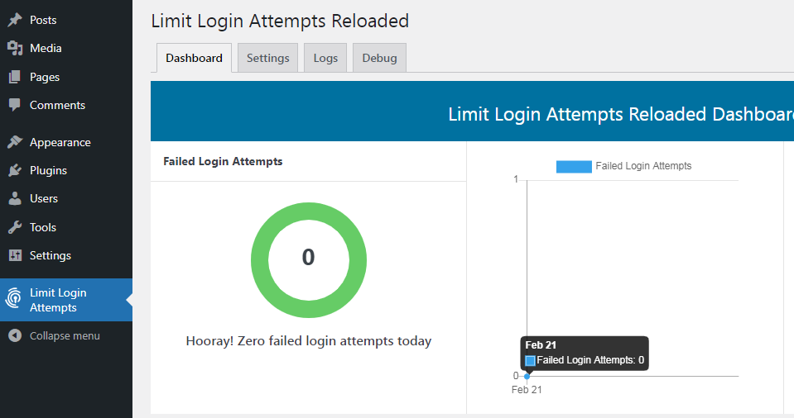The image size is (794, 418).
Task: Select Limit Login Attempts menu label
Action: 58,300
